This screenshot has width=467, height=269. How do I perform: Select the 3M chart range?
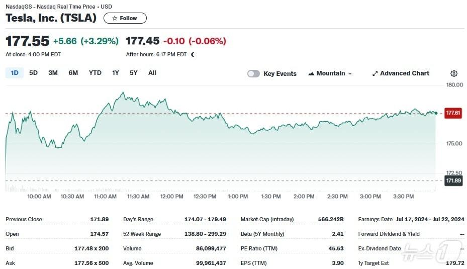(x=53, y=73)
